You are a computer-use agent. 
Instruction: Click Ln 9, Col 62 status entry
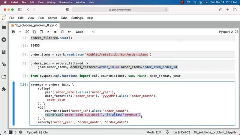[x=181, y=132]
